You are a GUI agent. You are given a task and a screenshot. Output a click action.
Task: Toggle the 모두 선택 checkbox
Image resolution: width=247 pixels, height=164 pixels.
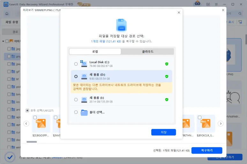[27, 110]
